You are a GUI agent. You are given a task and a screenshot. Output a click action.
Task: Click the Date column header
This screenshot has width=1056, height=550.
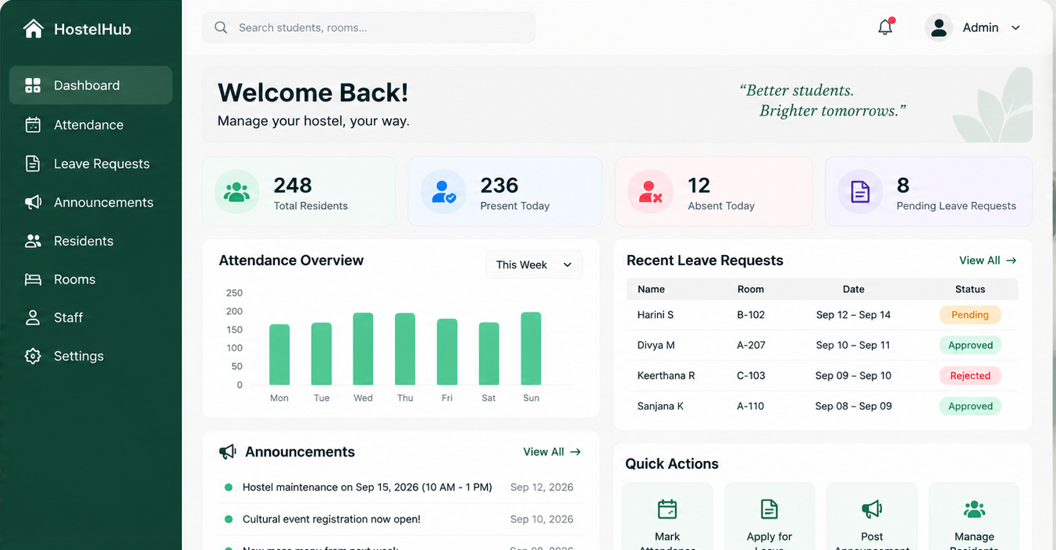[x=854, y=289]
